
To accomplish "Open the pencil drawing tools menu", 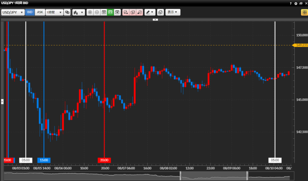I will 149,12.
